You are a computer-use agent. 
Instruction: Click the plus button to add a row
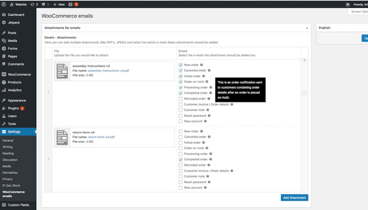(304, 60)
